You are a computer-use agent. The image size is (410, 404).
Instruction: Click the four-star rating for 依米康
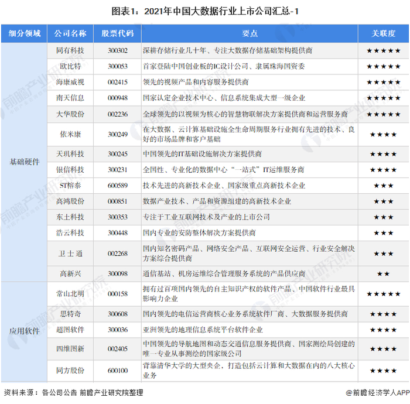coord(383,135)
